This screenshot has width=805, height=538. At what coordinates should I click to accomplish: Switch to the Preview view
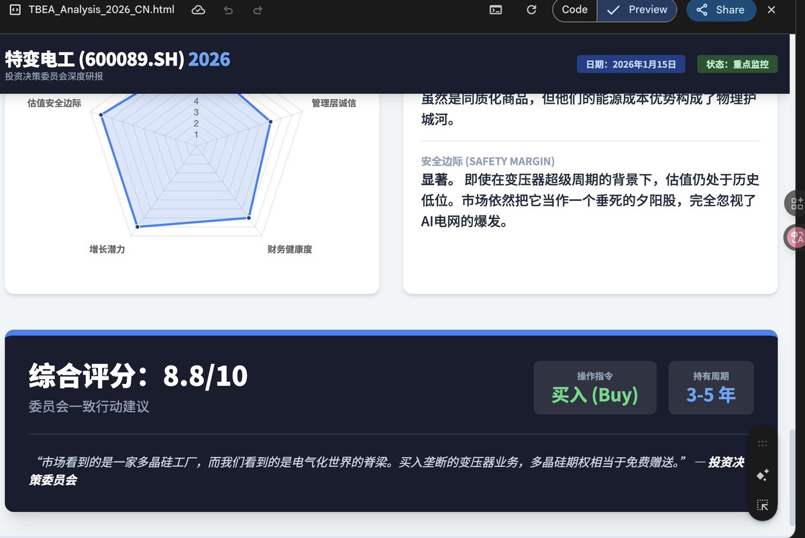637,10
